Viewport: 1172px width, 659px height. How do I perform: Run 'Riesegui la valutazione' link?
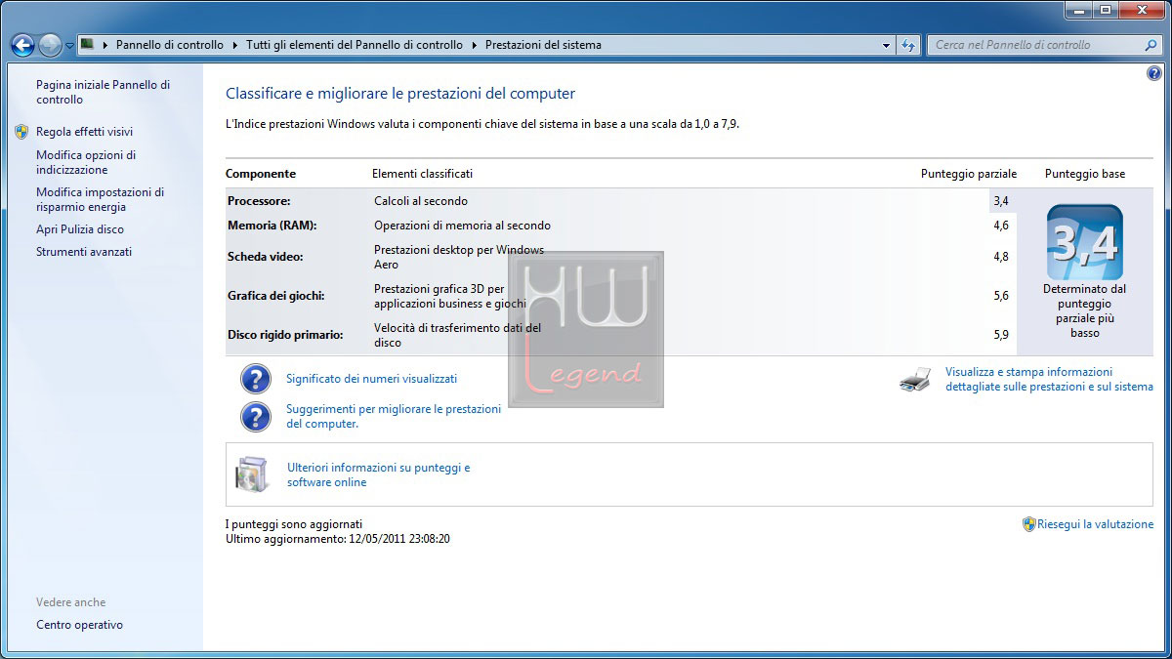1095,524
